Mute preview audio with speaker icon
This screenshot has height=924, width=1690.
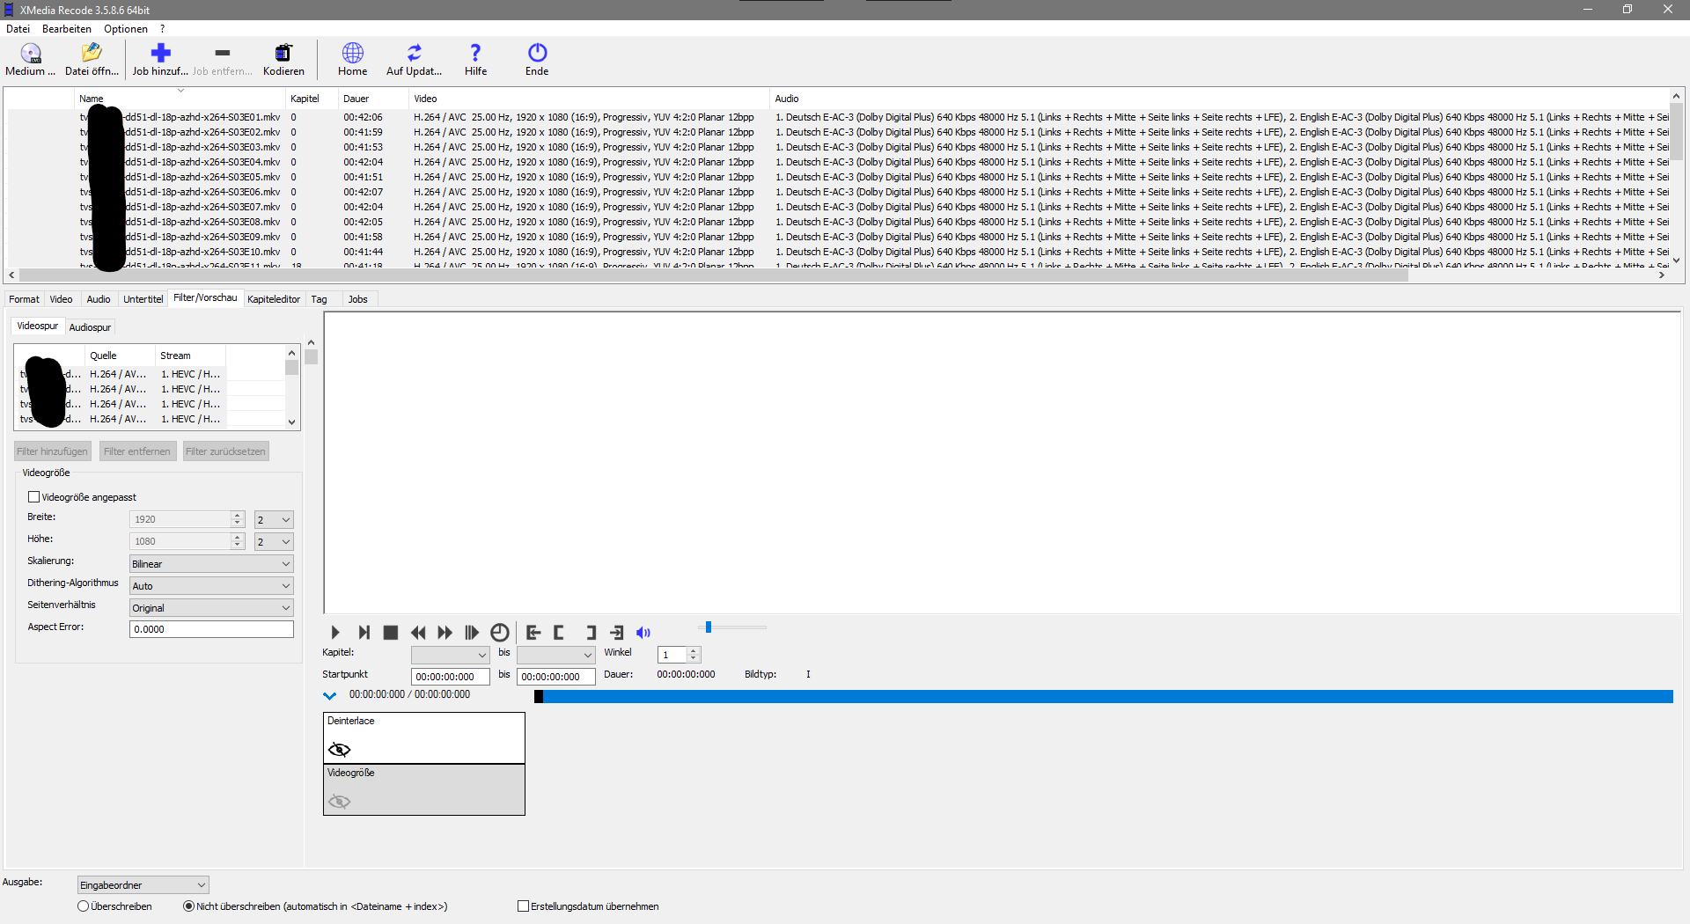pos(643,632)
